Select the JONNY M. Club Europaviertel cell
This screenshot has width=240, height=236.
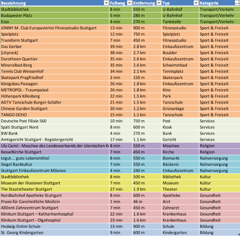click(x=55, y=28)
